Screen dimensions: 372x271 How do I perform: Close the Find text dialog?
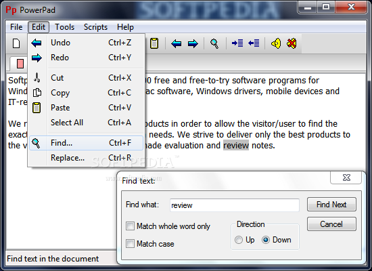(x=346, y=178)
